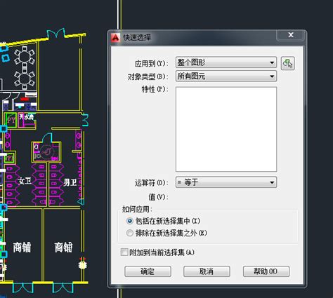Viewport: 333px width, 298px height.
Task: Open help with 帮助 button
Action: (x=266, y=271)
